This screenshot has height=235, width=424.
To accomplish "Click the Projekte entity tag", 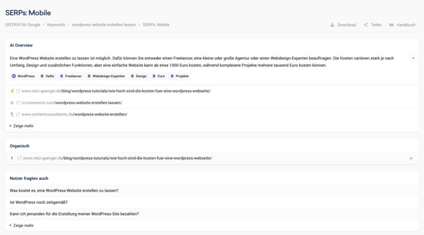I will pos(179,76).
